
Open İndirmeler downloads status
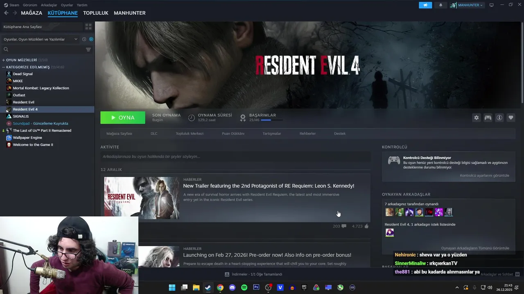click(x=254, y=274)
